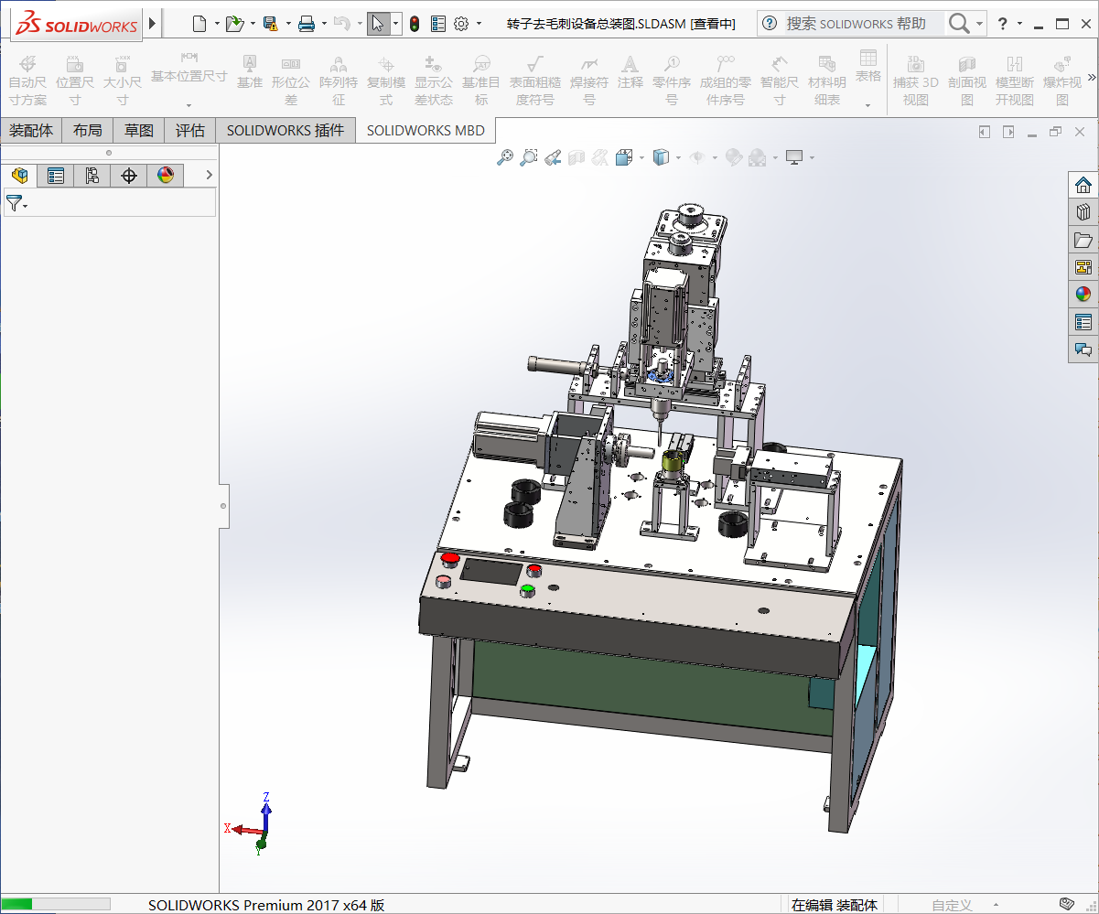Open the Appearances task pane icon
This screenshot has width=1099, height=914.
1083,295
